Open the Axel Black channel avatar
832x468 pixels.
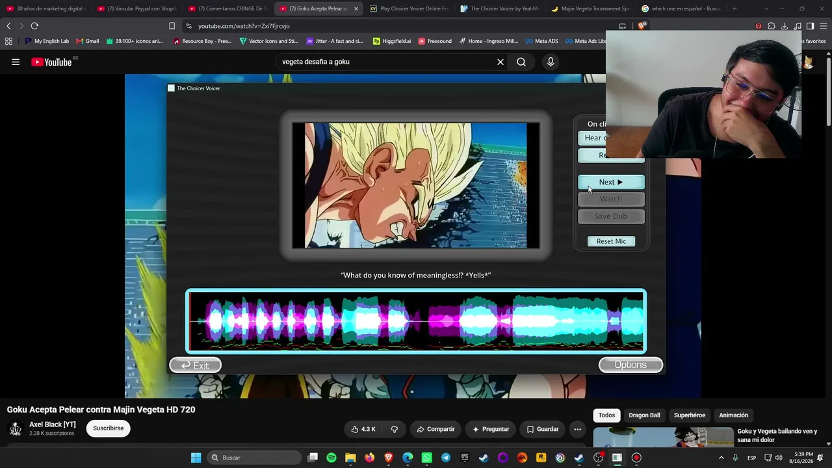point(16,428)
